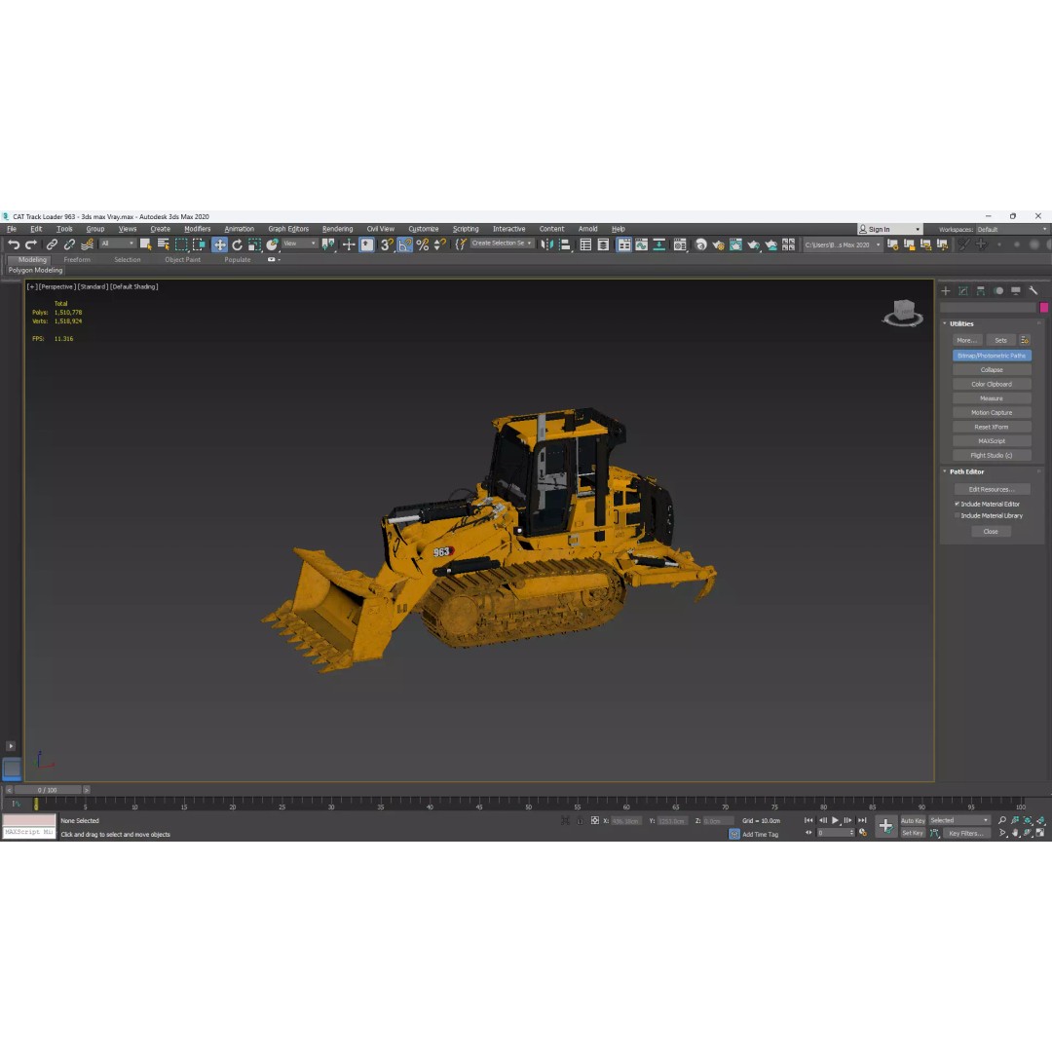1052x1052 pixels.
Task: Click the Align tool icon
Action: point(565,244)
